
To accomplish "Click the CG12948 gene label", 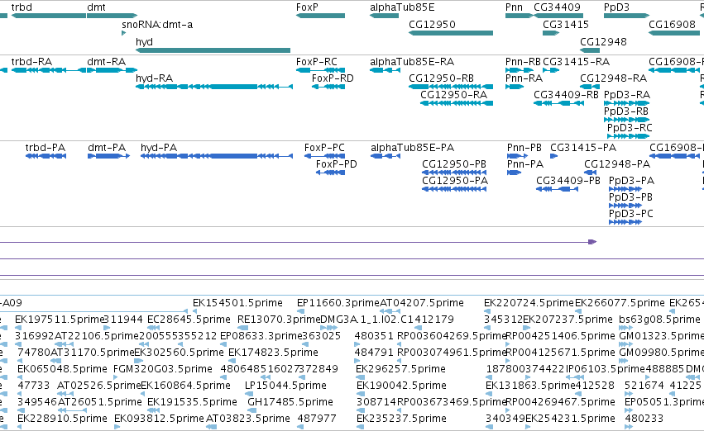I will pos(603,42).
